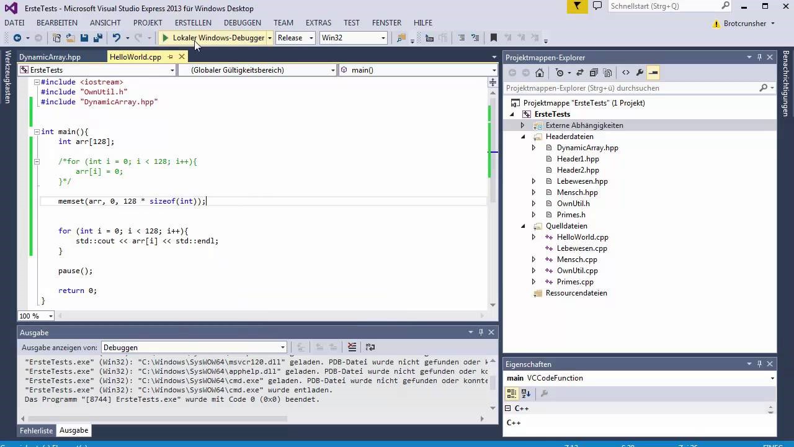Open the 100% zoom level selector

(x=35, y=316)
